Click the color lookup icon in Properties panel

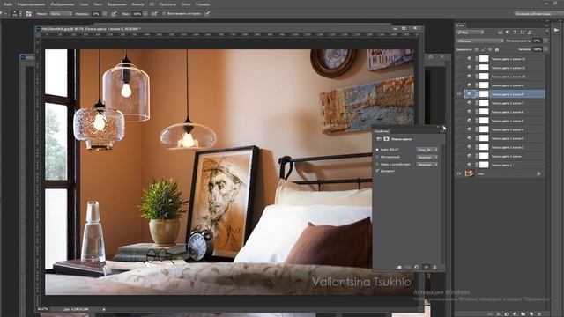[379, 139]
